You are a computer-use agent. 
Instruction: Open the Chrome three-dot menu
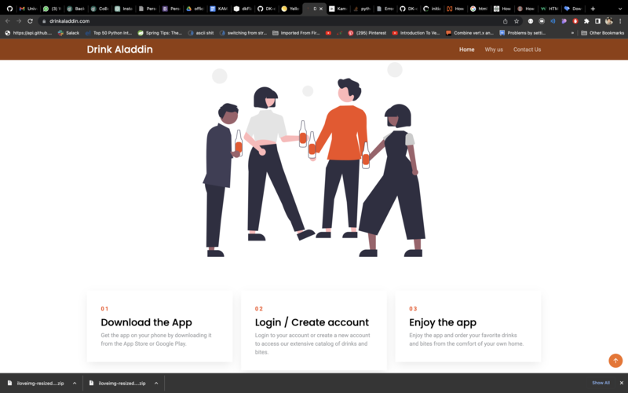pyautogui.click(x=620, y=21)
